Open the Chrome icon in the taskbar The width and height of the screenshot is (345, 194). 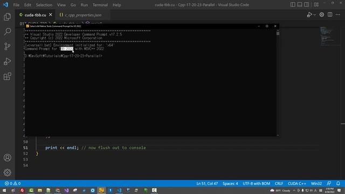(x=58, y=190)
